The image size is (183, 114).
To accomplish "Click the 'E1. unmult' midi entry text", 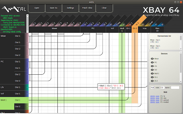I will (165, 100).
